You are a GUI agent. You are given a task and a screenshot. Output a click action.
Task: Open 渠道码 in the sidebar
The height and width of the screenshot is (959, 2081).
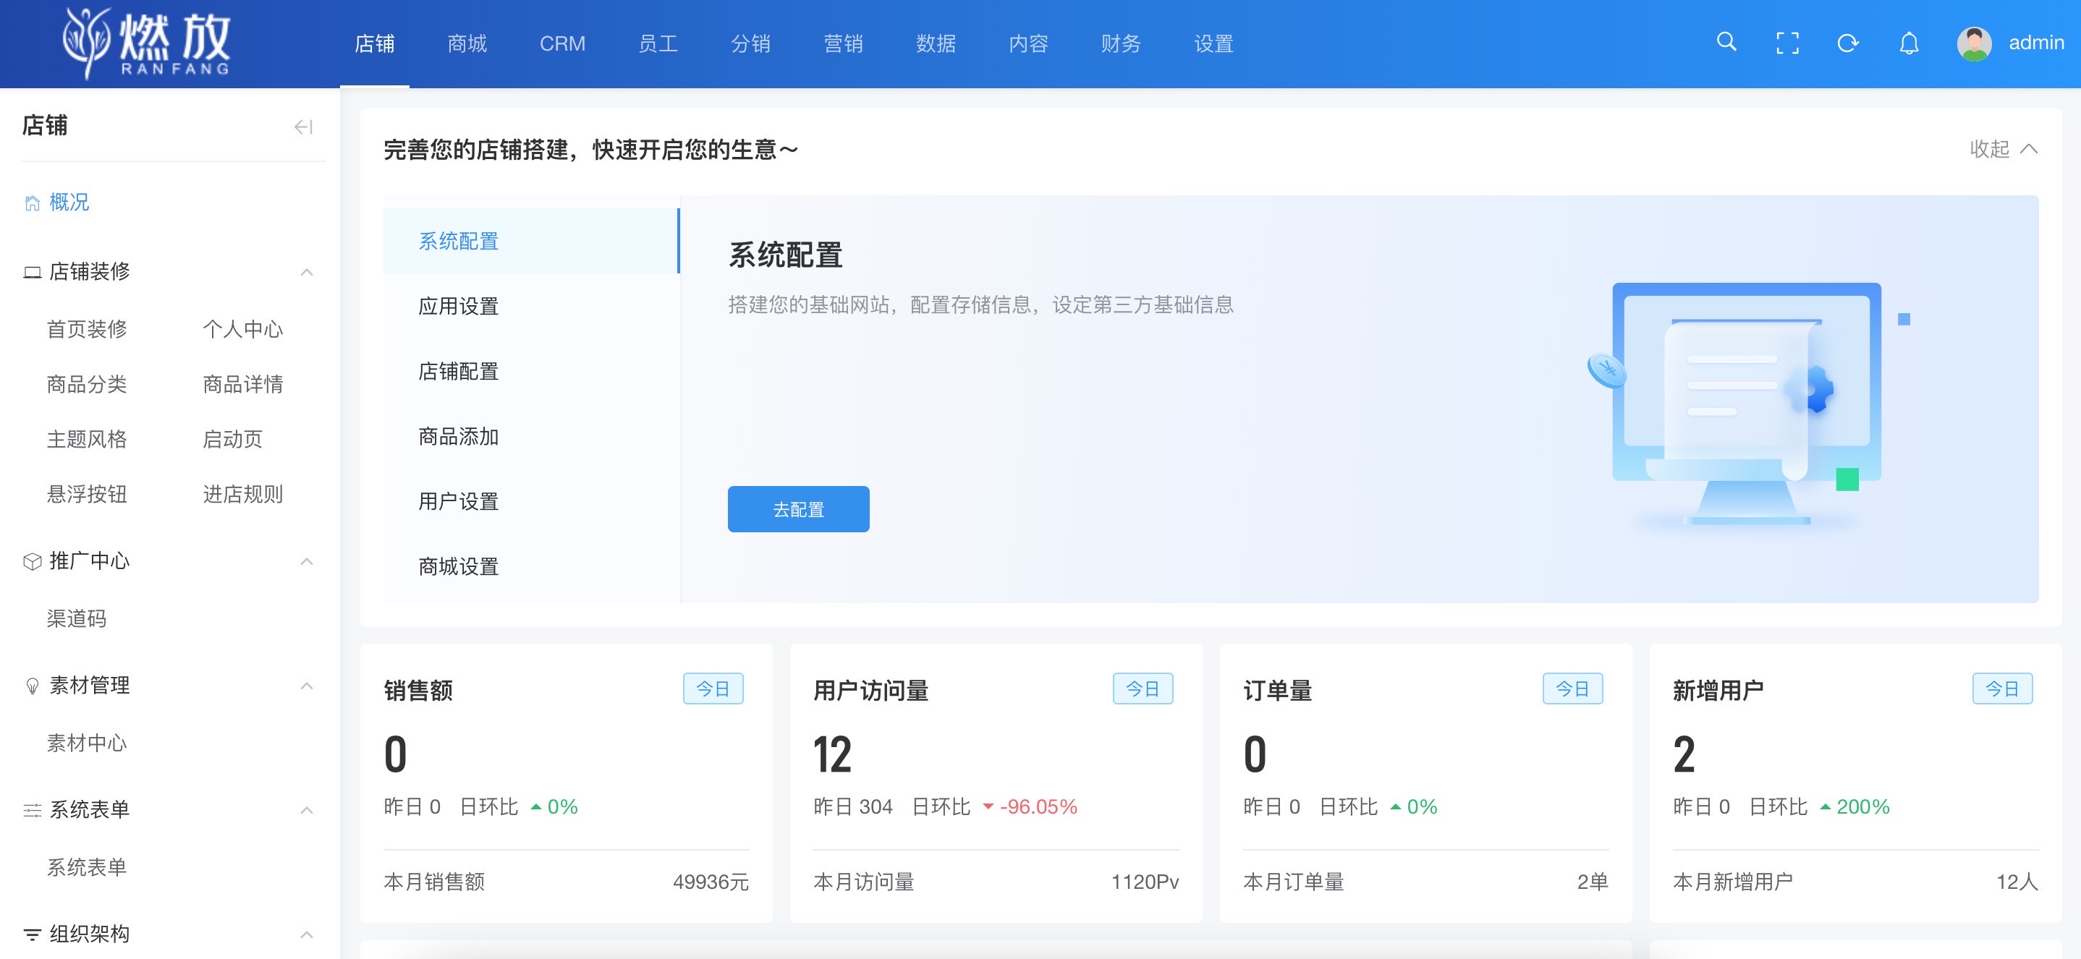pyautogui.click(x=76, y=618)
